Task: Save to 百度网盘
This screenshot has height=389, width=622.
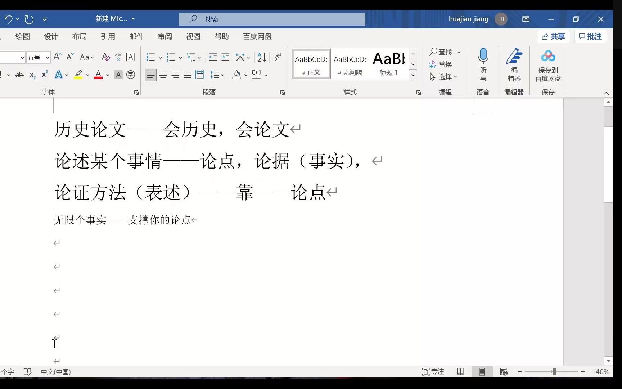Action: tap(548, 65)
